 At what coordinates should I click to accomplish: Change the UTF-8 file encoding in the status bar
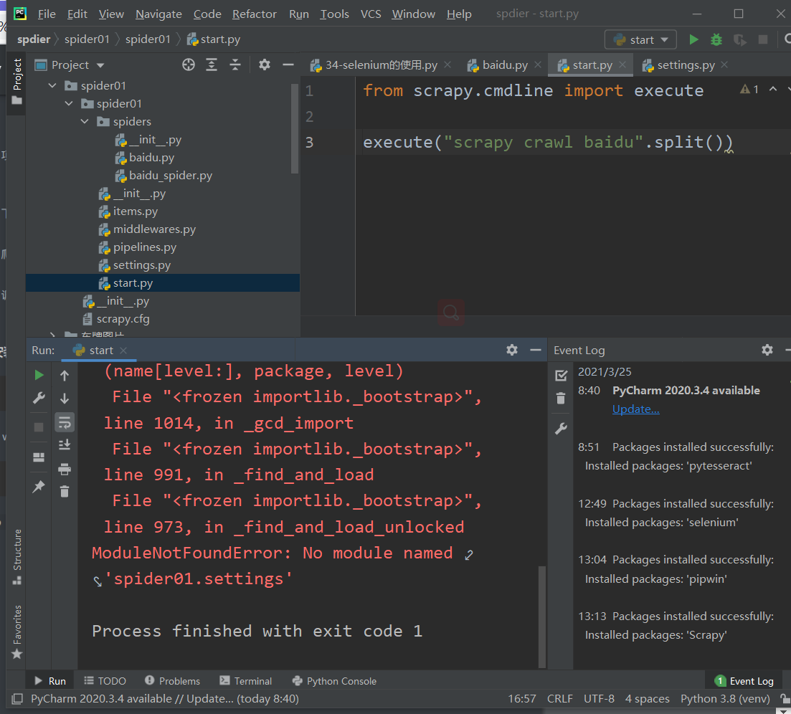point(599,699)
